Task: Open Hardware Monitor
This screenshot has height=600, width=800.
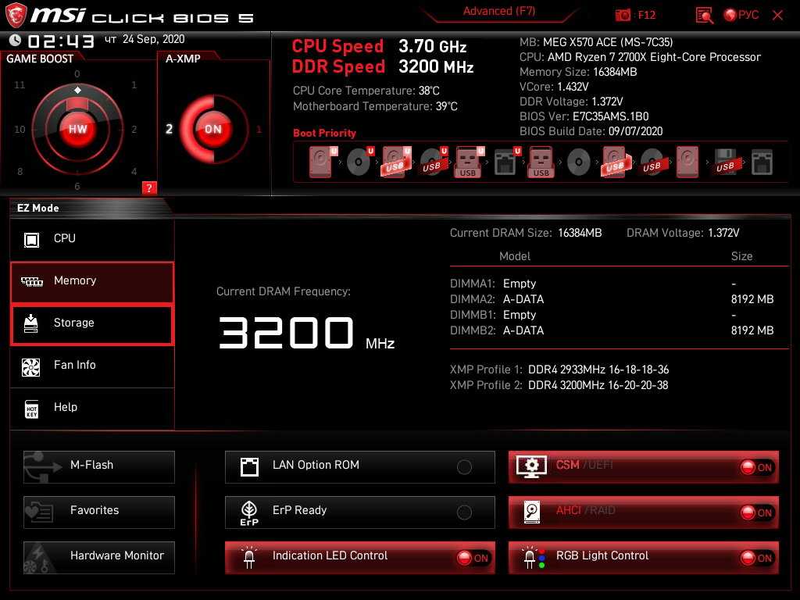Action: point(99,556)
